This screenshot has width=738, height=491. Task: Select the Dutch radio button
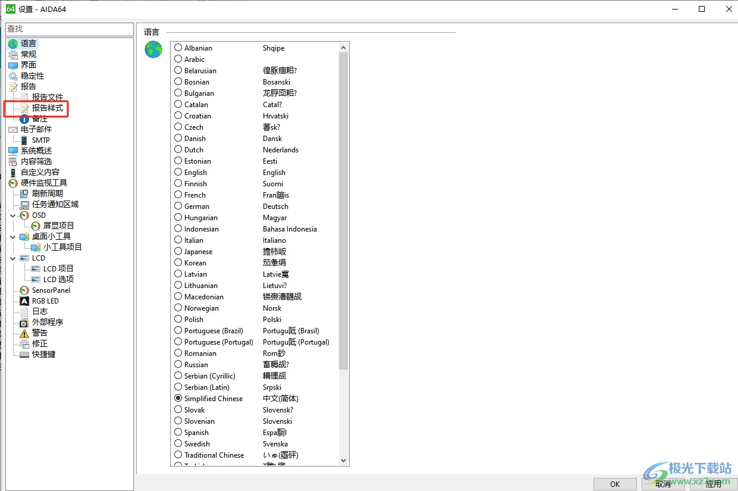(x=178, y=149)
